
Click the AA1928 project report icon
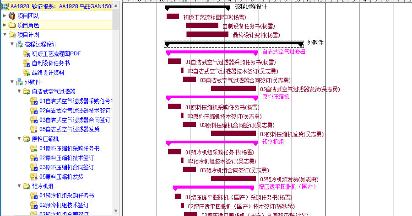[x=5, y=6]
